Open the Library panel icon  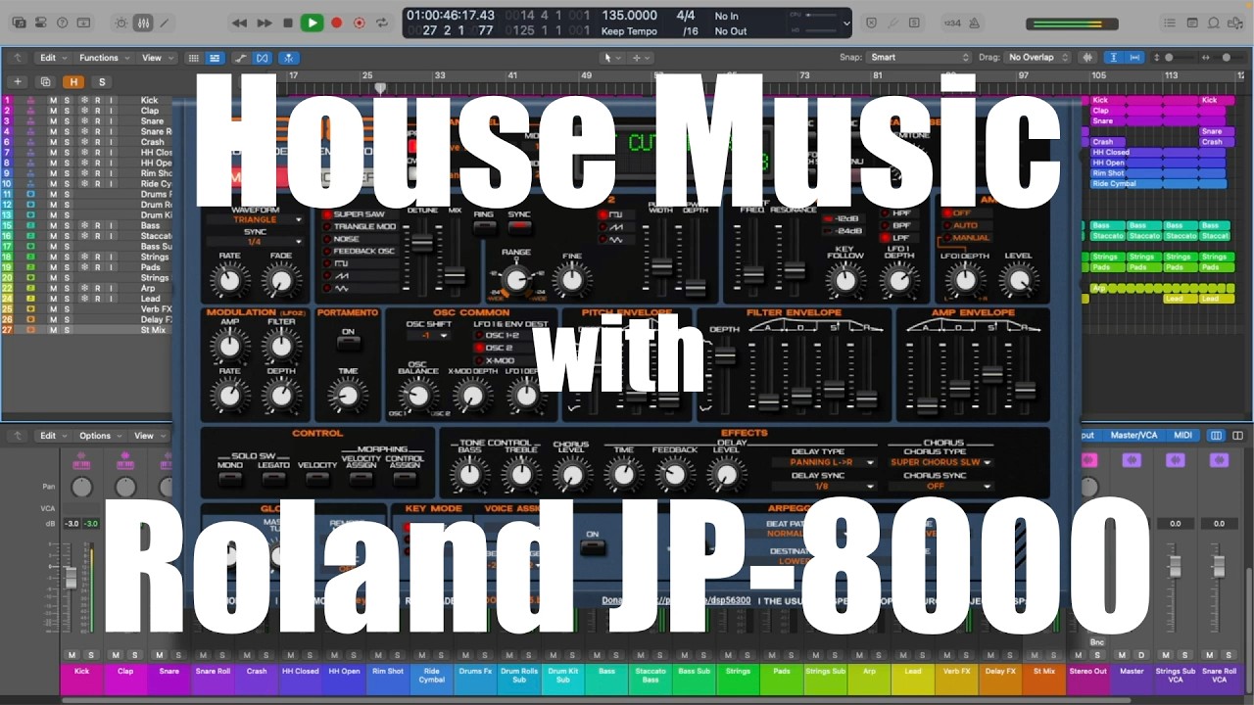19,23
